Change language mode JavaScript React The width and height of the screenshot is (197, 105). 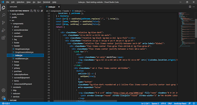180,104
